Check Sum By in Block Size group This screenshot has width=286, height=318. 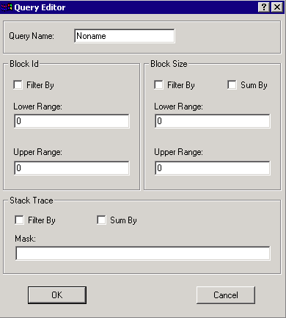[232, 85]
